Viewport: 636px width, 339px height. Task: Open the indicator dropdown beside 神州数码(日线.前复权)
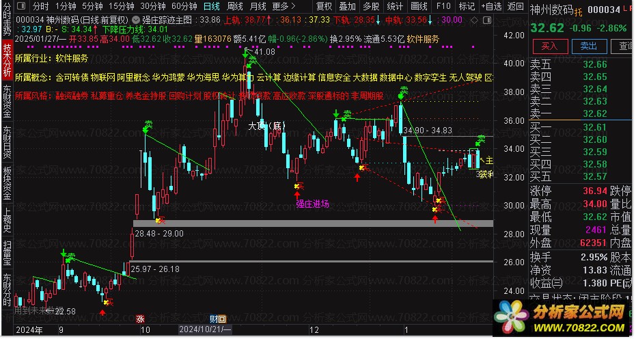pos(137,20)
